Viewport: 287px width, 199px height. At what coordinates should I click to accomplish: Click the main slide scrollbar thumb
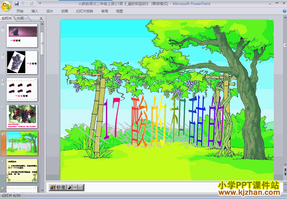click(x=285, y=45)
